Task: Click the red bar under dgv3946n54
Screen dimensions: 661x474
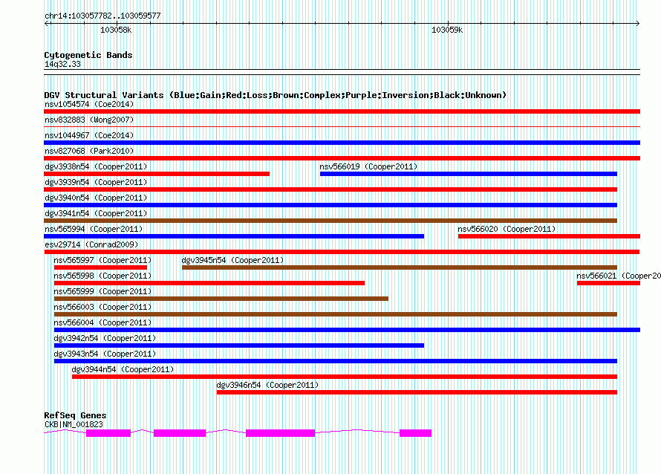Action: click(x=417, y=392)
